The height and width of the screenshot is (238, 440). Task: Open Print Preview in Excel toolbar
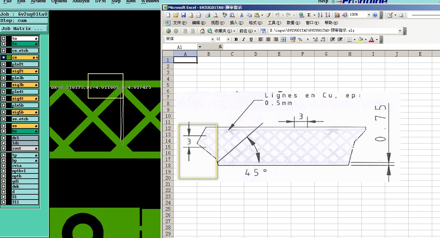(x=215, y=15)
